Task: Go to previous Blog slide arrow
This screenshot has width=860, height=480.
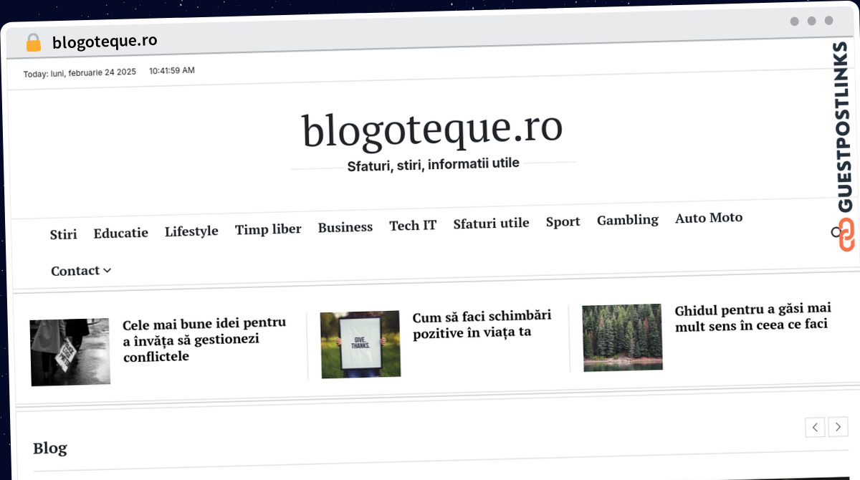Action: click(815, 428)
